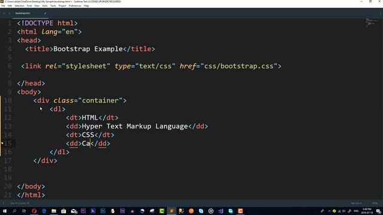Open the green Camtasia icon in the taskbar
Viewport: 383px width, 215px height.
pos(162,211)
